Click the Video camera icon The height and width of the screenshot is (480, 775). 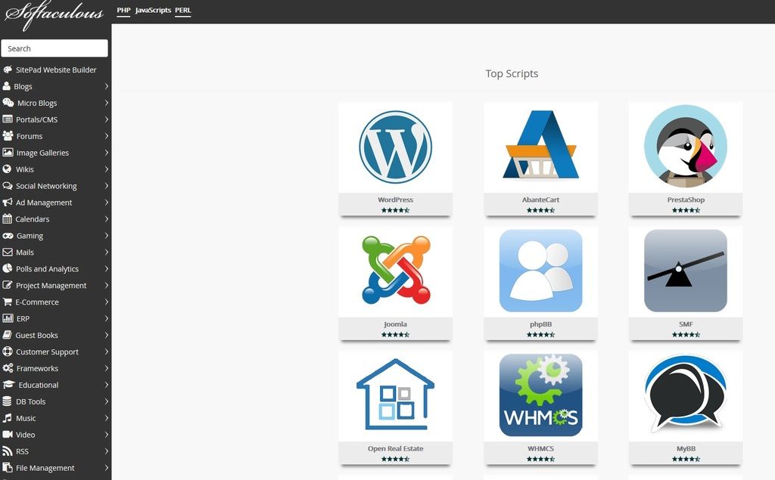[x=8, y=435]
